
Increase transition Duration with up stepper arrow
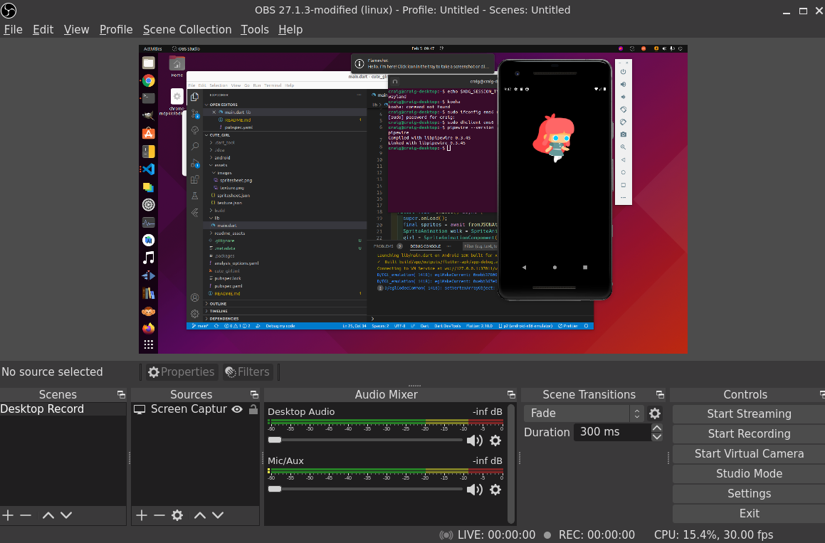point(656,428)
